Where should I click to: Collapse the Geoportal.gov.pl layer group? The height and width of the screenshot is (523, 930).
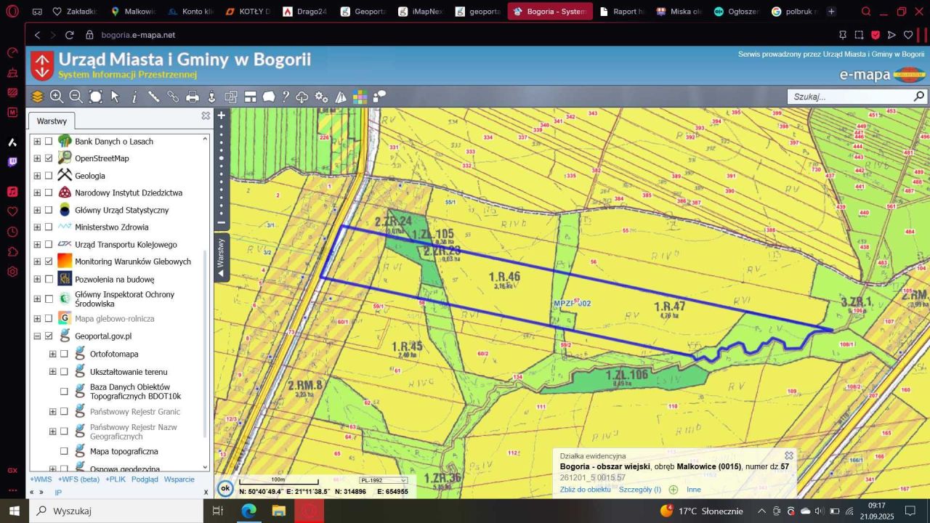click(37, 336)
